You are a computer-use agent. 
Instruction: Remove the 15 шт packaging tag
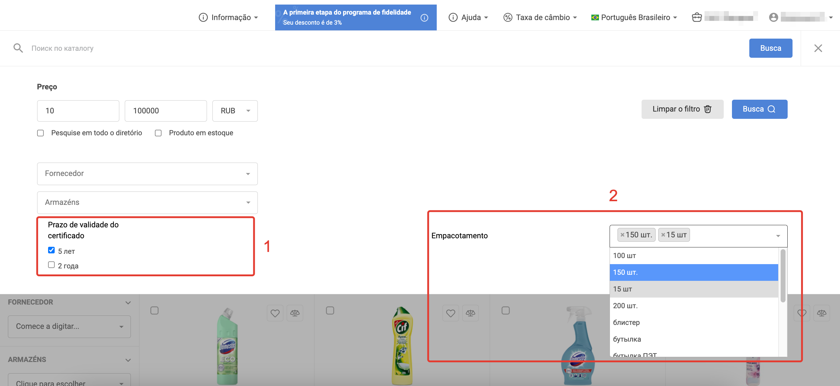(x=663, y=235)
